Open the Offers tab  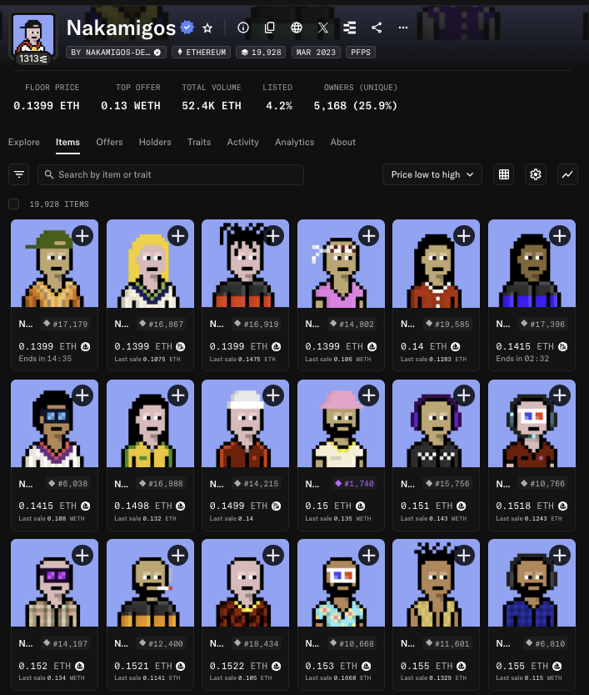pos(109,142)
